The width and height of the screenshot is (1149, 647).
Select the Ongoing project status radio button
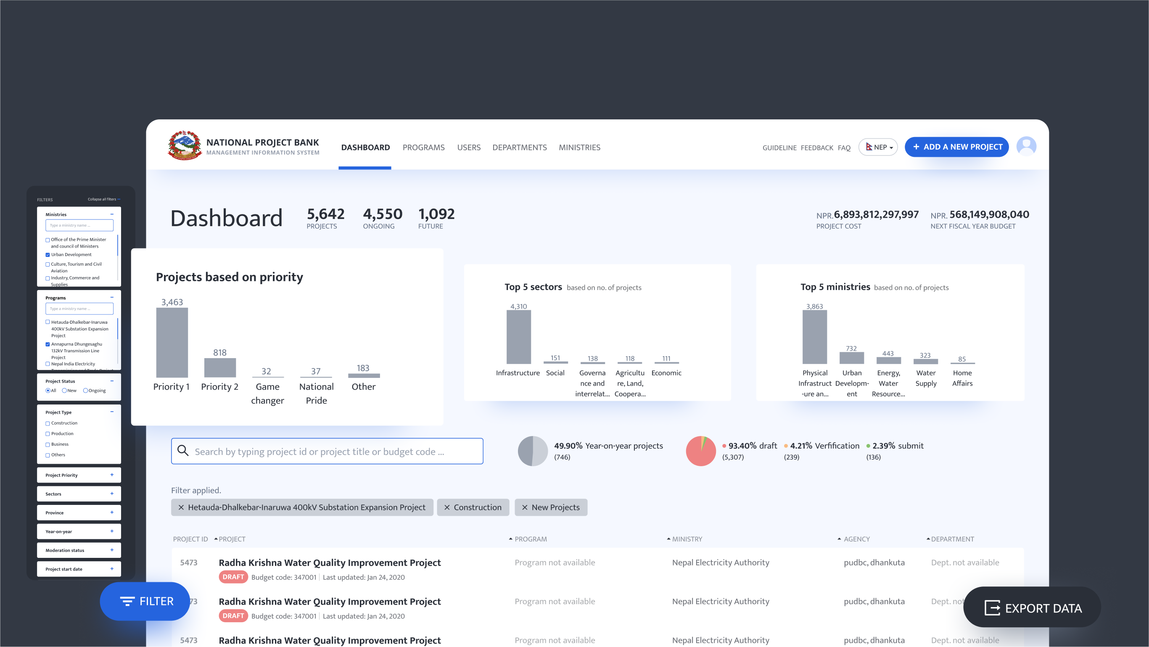tap(85, 390)
